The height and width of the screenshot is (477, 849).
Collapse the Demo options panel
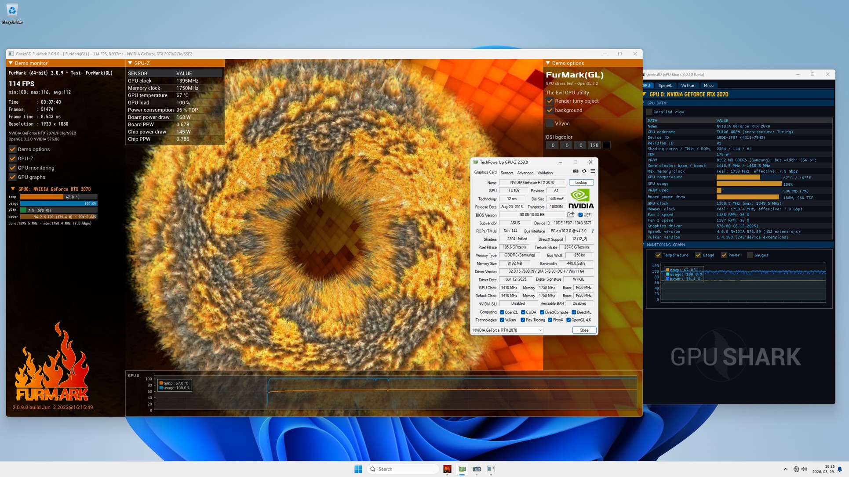[x=548, y=63]
